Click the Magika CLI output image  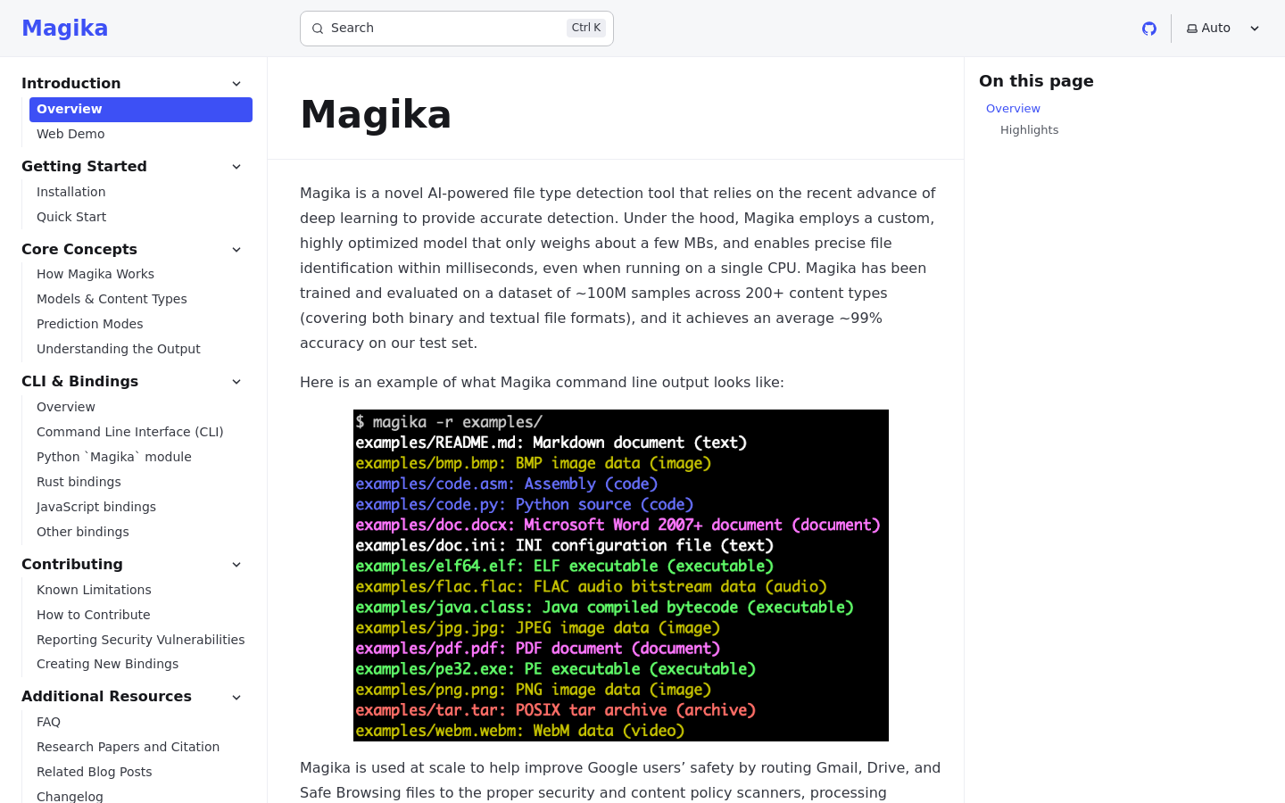[621, 575]
